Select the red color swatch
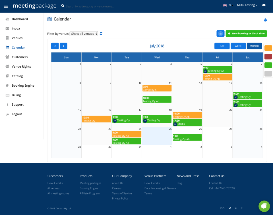This screenshot has width=273, height=215. [x=268, y=57]
